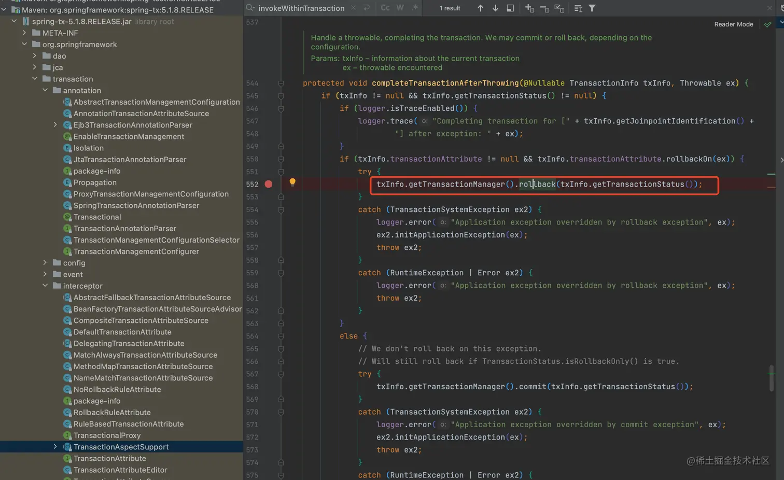Collapse the org.springframework package
Image resolution: width=784 pixels, height=480 pixels.
(x=24, y=45)
